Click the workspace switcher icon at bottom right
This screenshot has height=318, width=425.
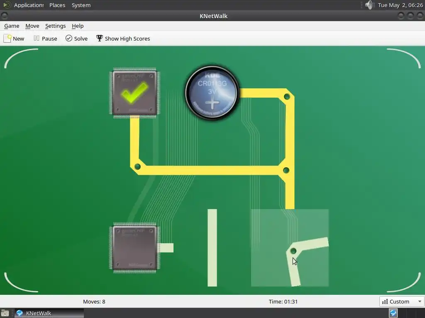click(393, 313)
